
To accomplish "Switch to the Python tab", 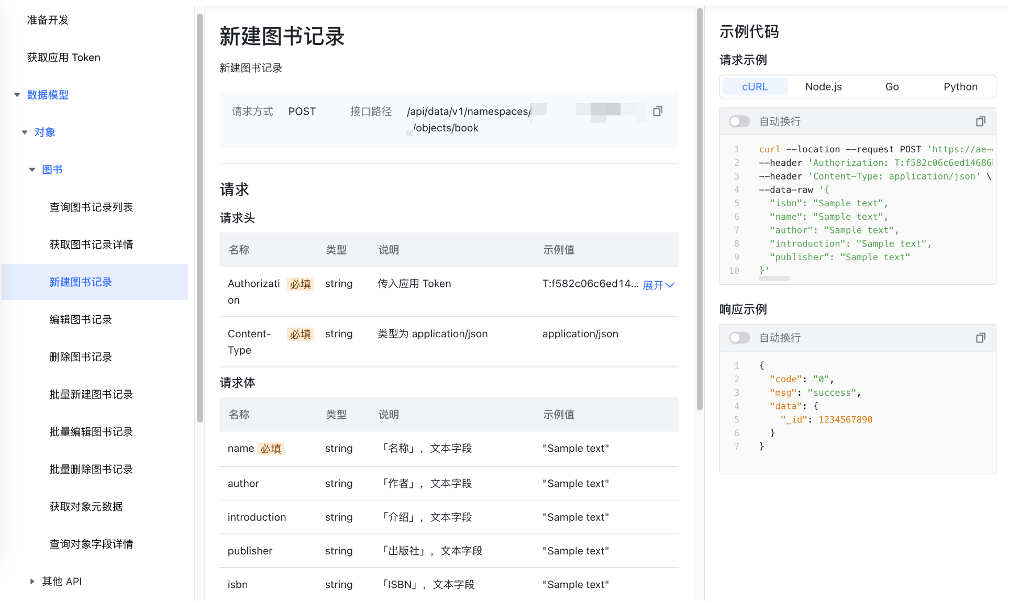I will pyautogui.click(x=960, y=86).
